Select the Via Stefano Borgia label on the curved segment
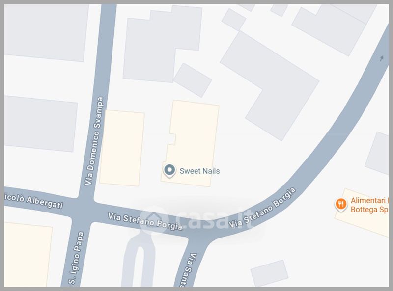Image resolution: width=393 pixels, height=291 pixels. point(262,209)
